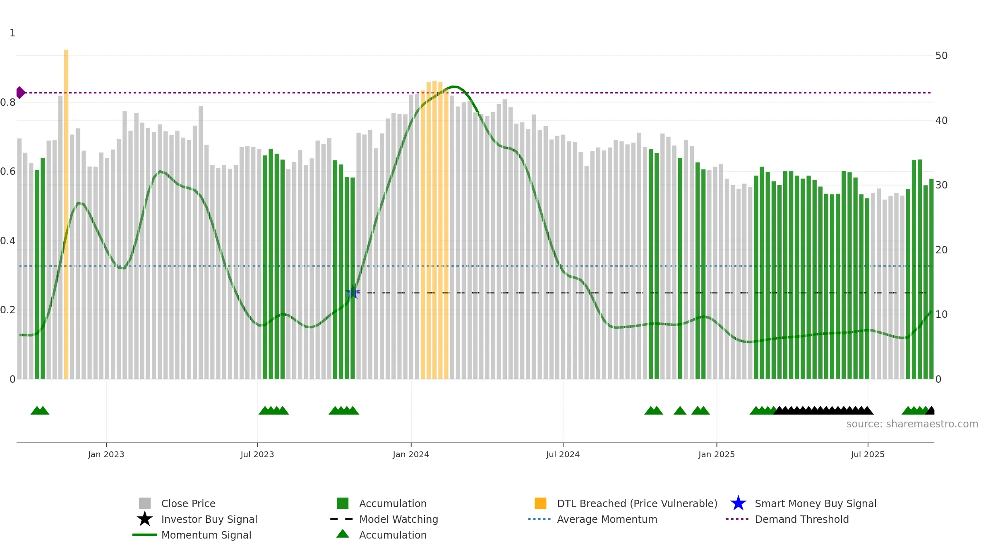The height and width of the screenshot is (558, 993).
Task: Click the left axis value 0.6
Action: coord(8,172)
